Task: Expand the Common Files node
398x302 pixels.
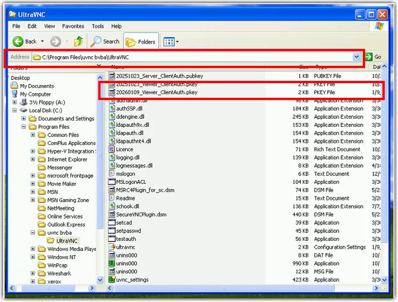Action: [x=33, y=135]
